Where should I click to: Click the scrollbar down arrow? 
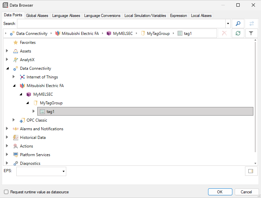[255, 163]
